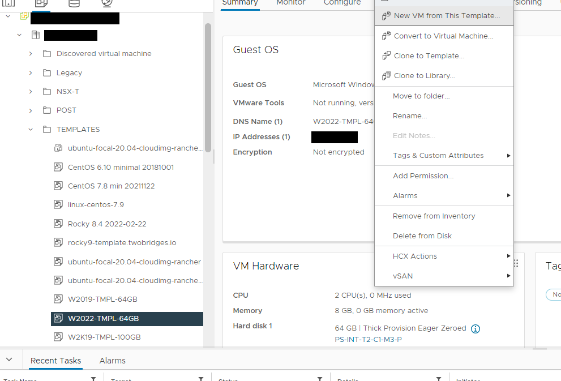Click the Legacy folder icon
The image size is (561, 381).
click(x=47, y=72)
